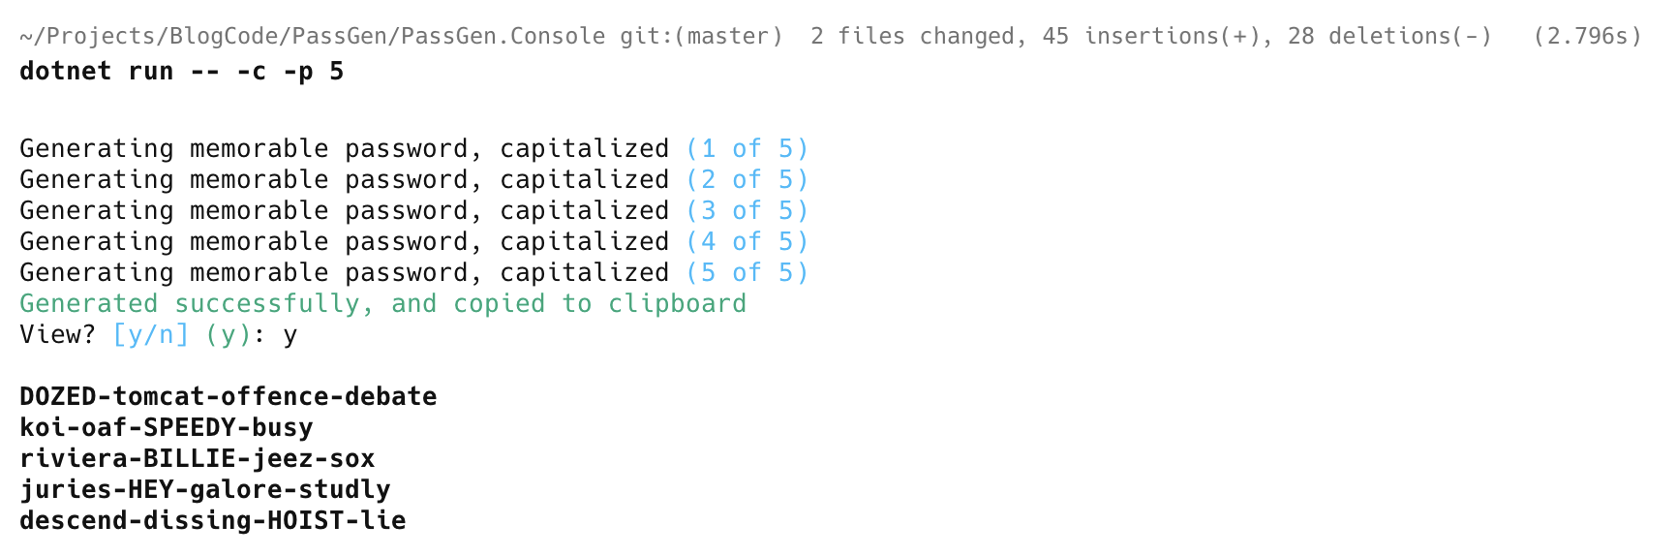Click the password riviera-BILLIE-jeez-sox

197,459
